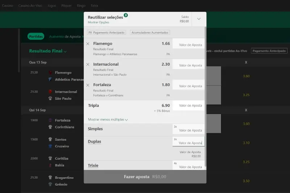Image resolution: width=290 pixels, height=193 pixels.
Task: Focus the Flamengo stake input field
Action: pos(188,43)
